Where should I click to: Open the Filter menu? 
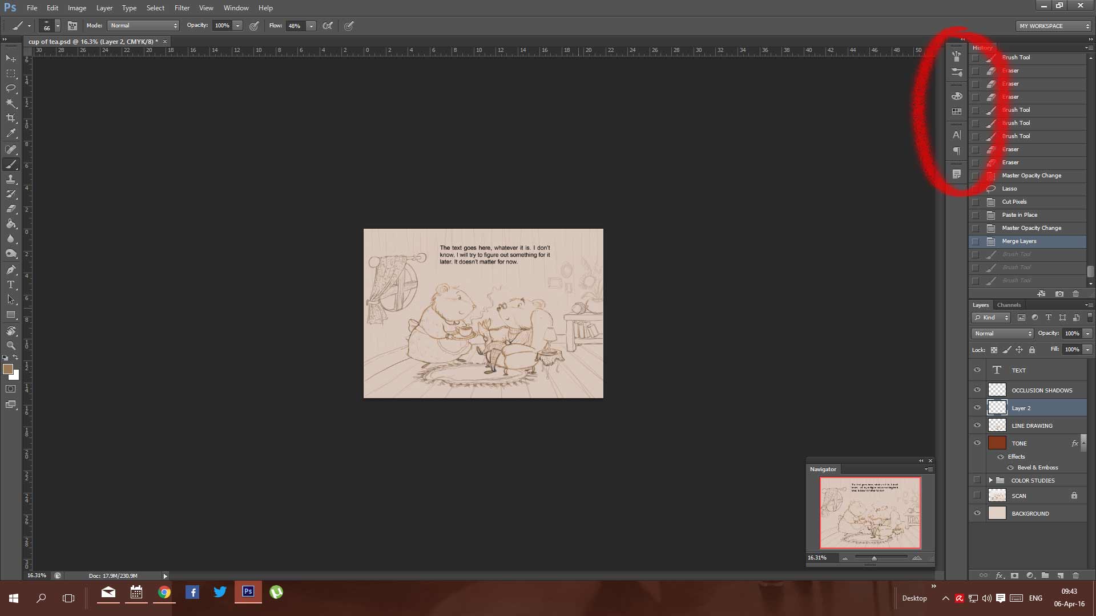click(x=182, y=8)
